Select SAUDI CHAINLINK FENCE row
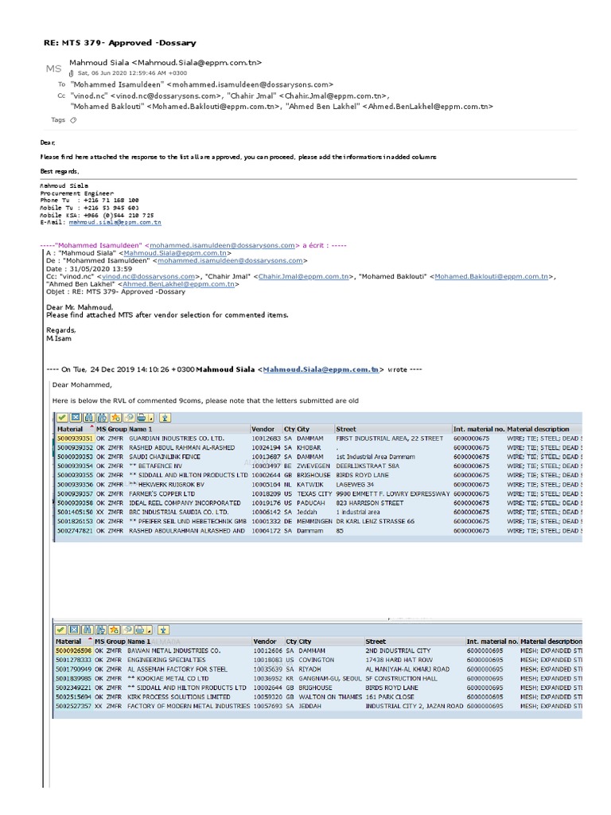Screen dimensions: 611x815 [319, 457]
